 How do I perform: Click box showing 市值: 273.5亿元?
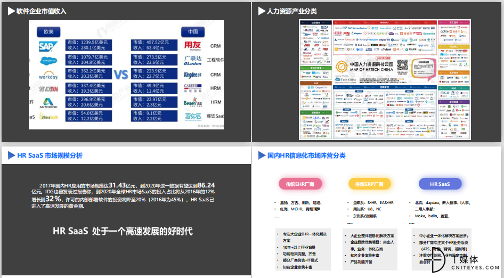point(155,60)
